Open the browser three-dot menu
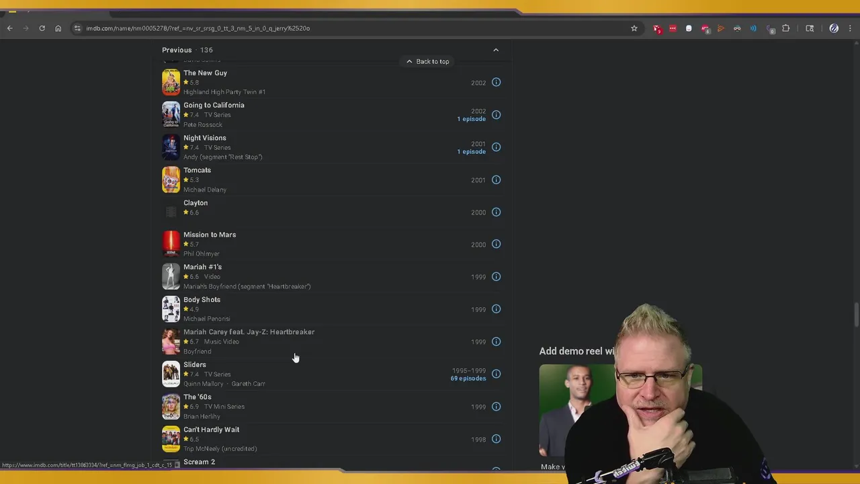The height and width of the screenshot is (484, 860). tap(850, 28)
